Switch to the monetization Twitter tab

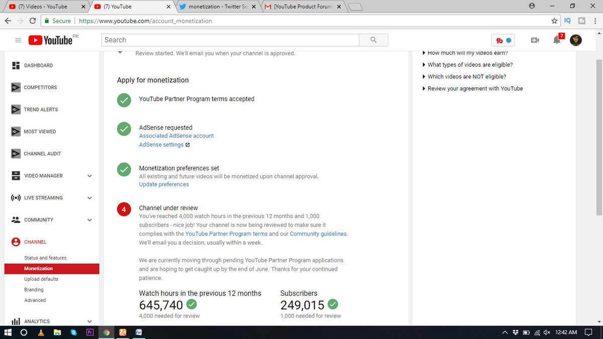[x=217, y=7]
